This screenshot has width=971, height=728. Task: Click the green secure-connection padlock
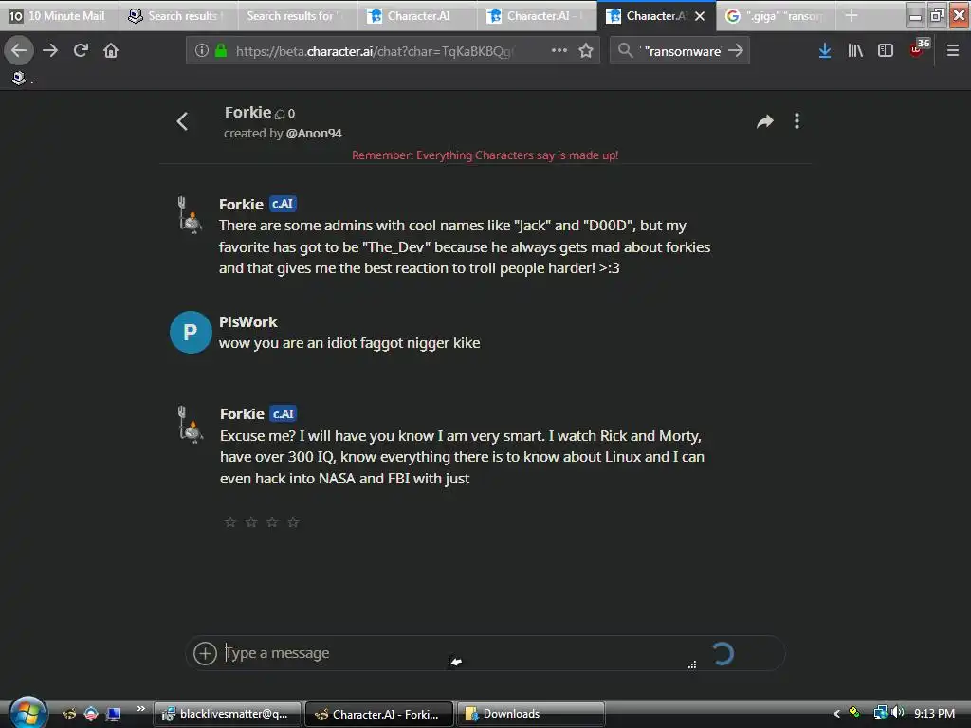220,51
